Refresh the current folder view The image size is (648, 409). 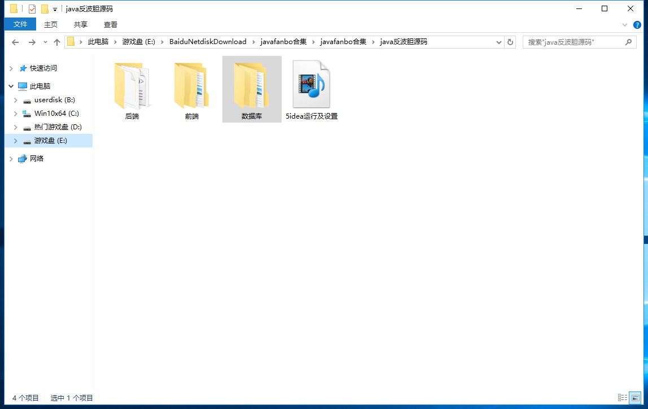[x=510, y=42]
